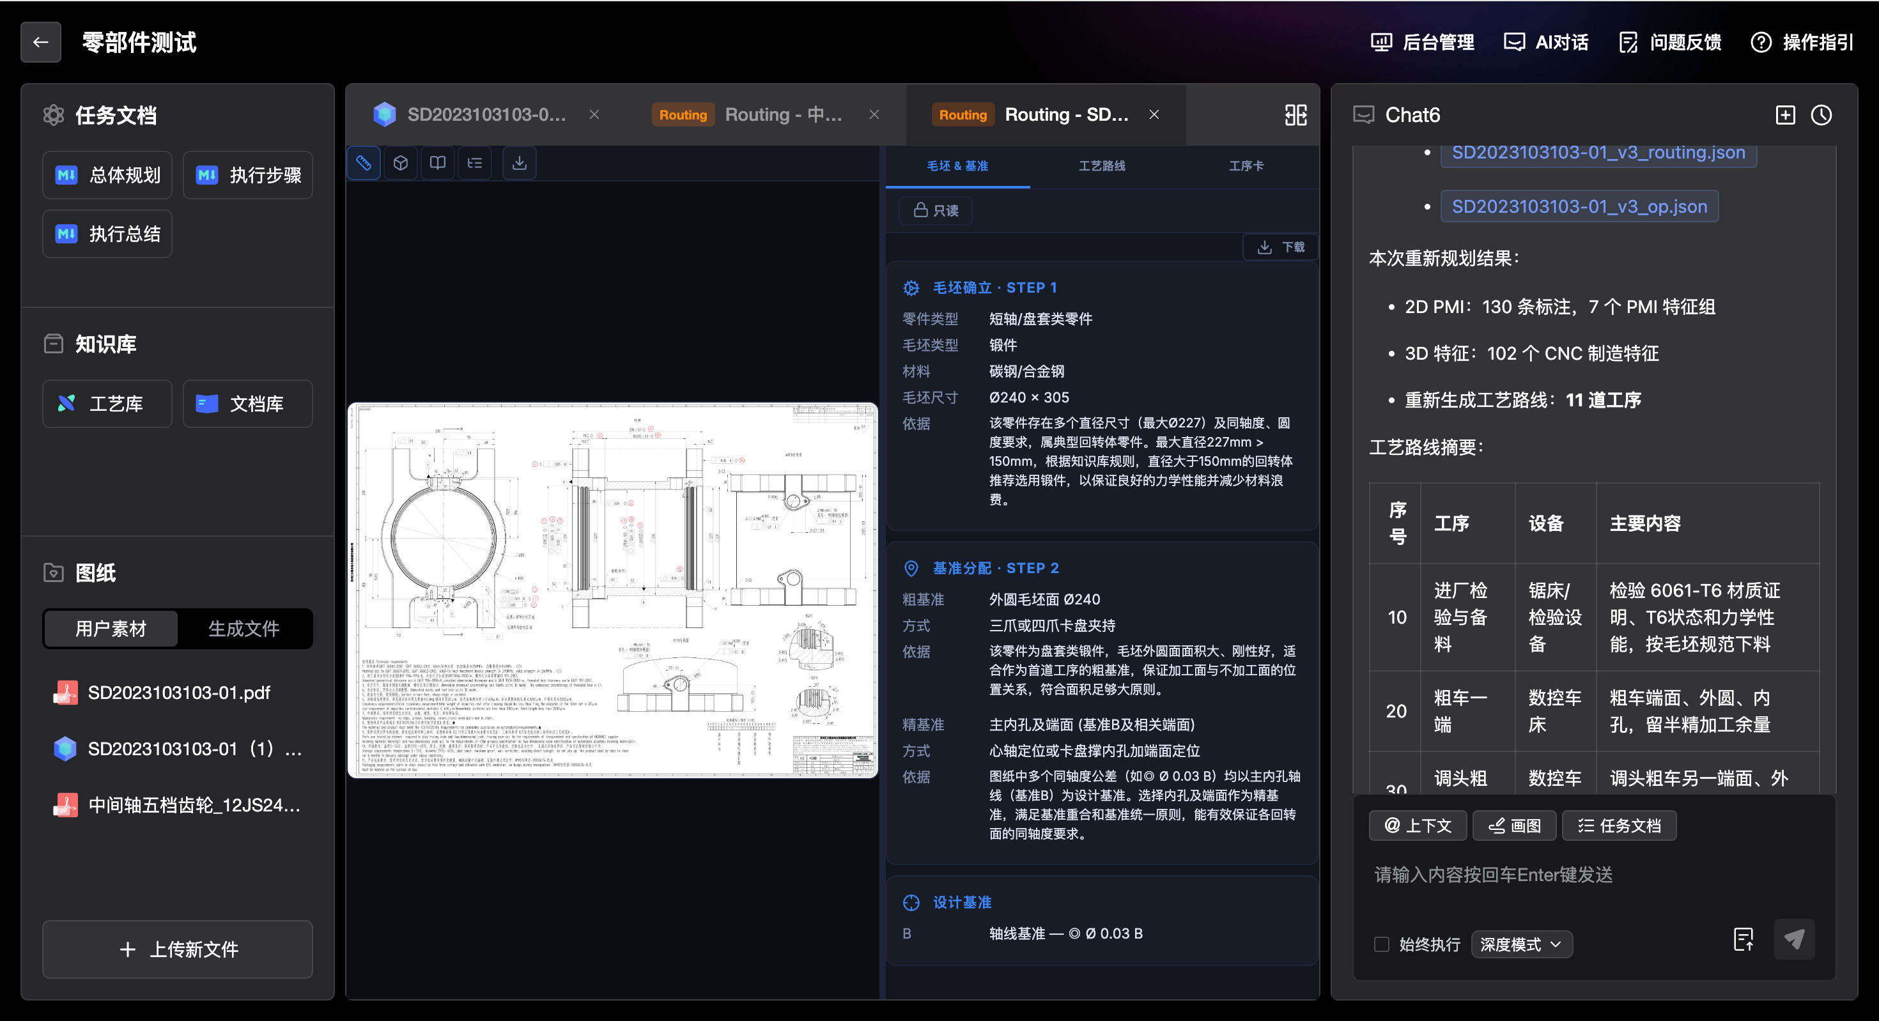Click the 设计基准 section heading
This screenshot has height=1021, width=1879.
962,903
